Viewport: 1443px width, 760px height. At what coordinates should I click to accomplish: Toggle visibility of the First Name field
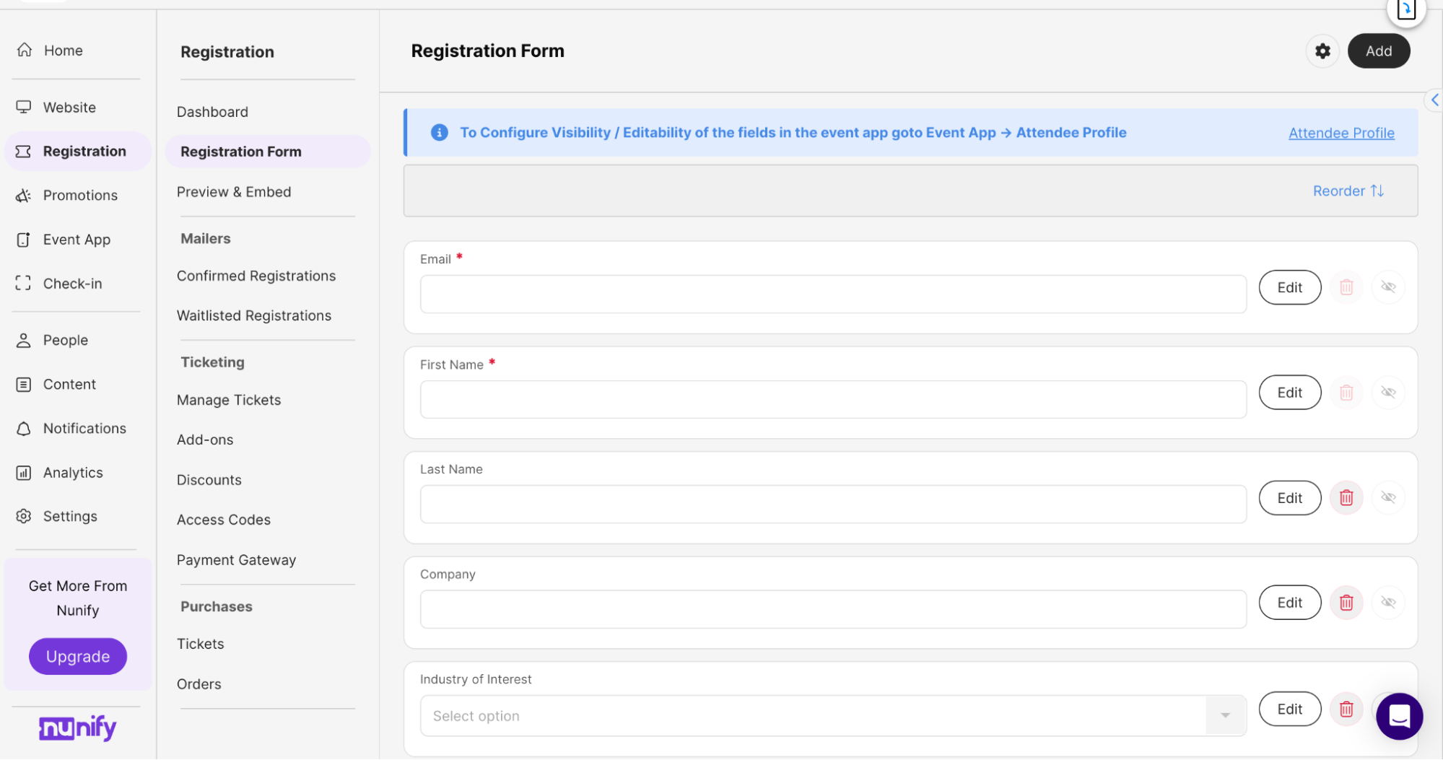point(1388,393)
